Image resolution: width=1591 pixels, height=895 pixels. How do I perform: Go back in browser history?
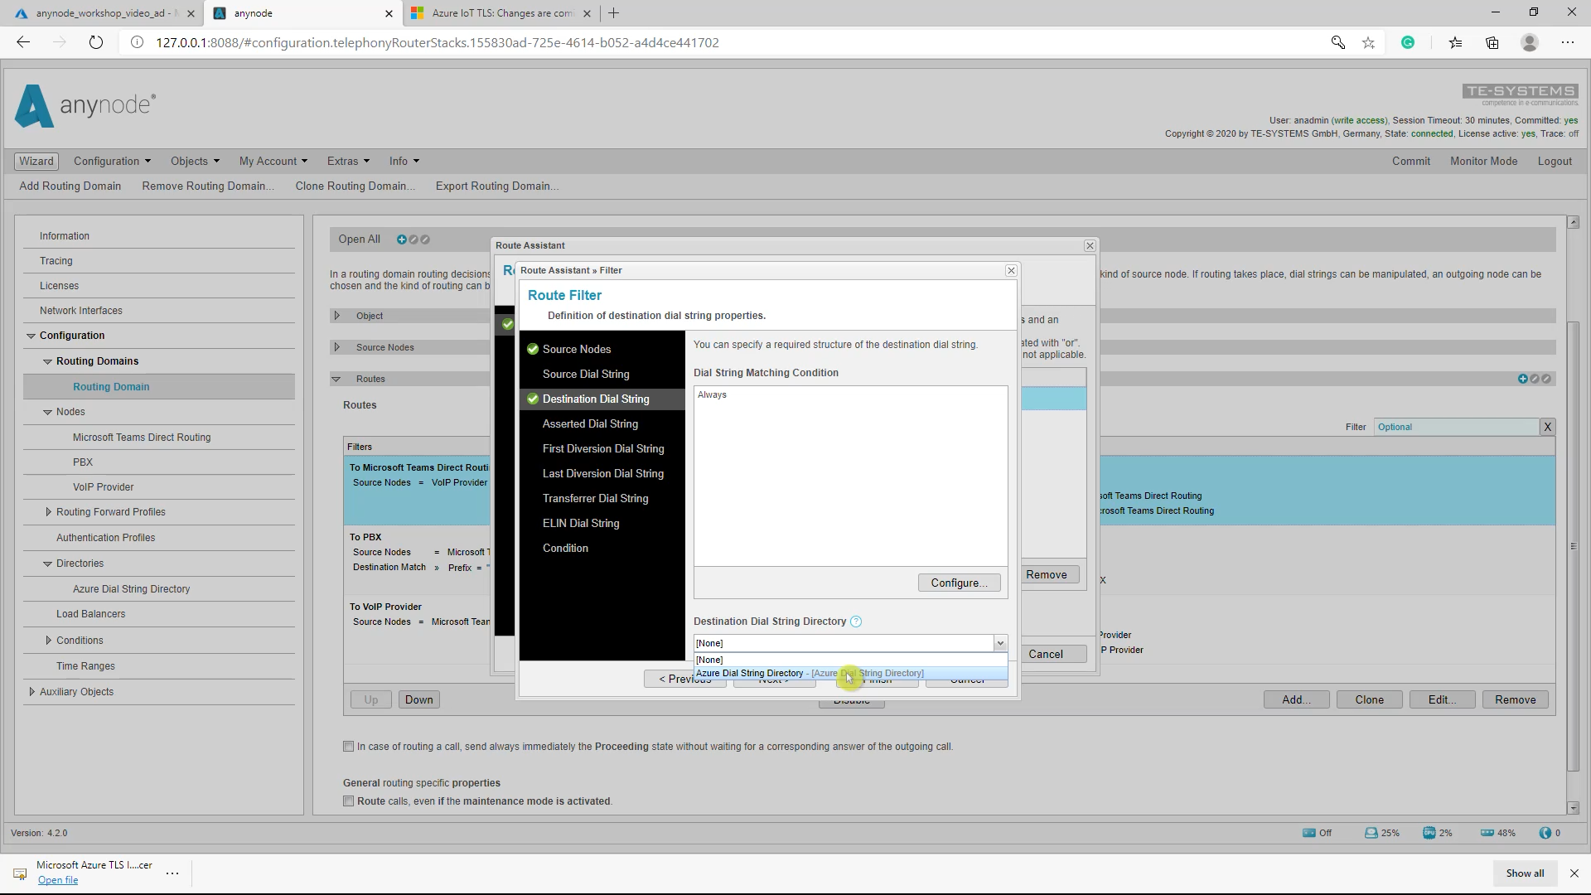(x=23, y=42)
